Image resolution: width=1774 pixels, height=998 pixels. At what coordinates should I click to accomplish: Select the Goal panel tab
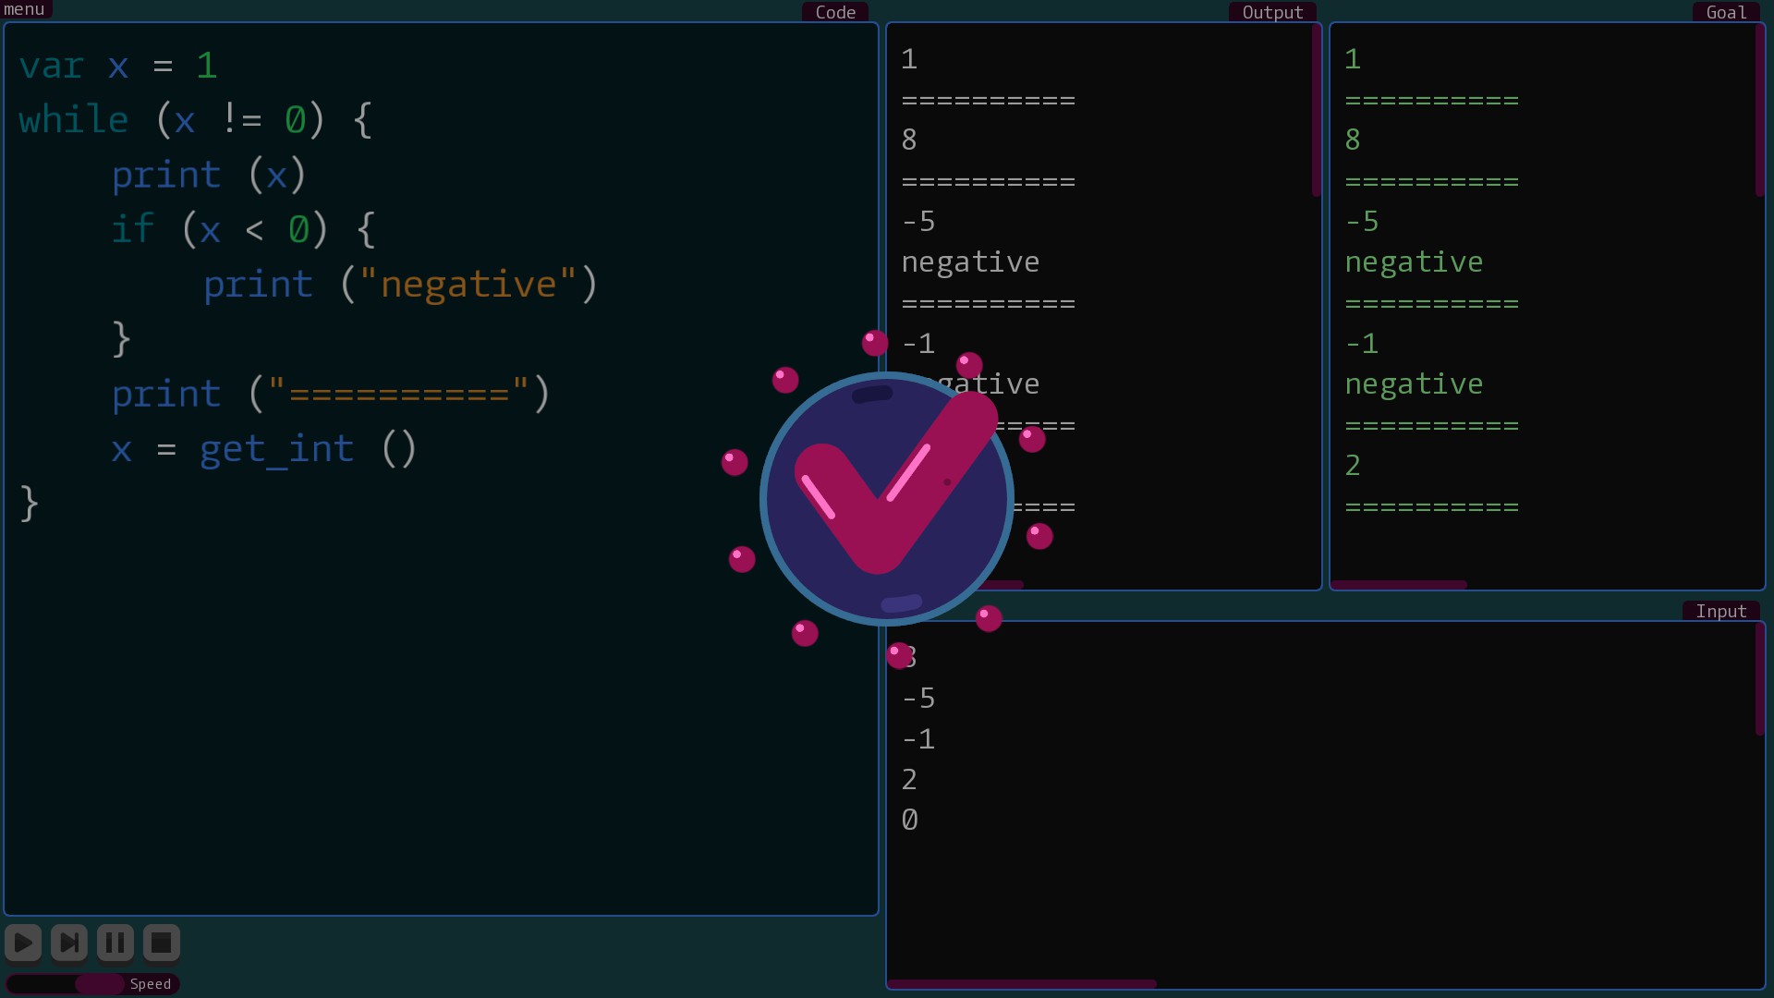pyautogui.click(x=1726, y=12)
